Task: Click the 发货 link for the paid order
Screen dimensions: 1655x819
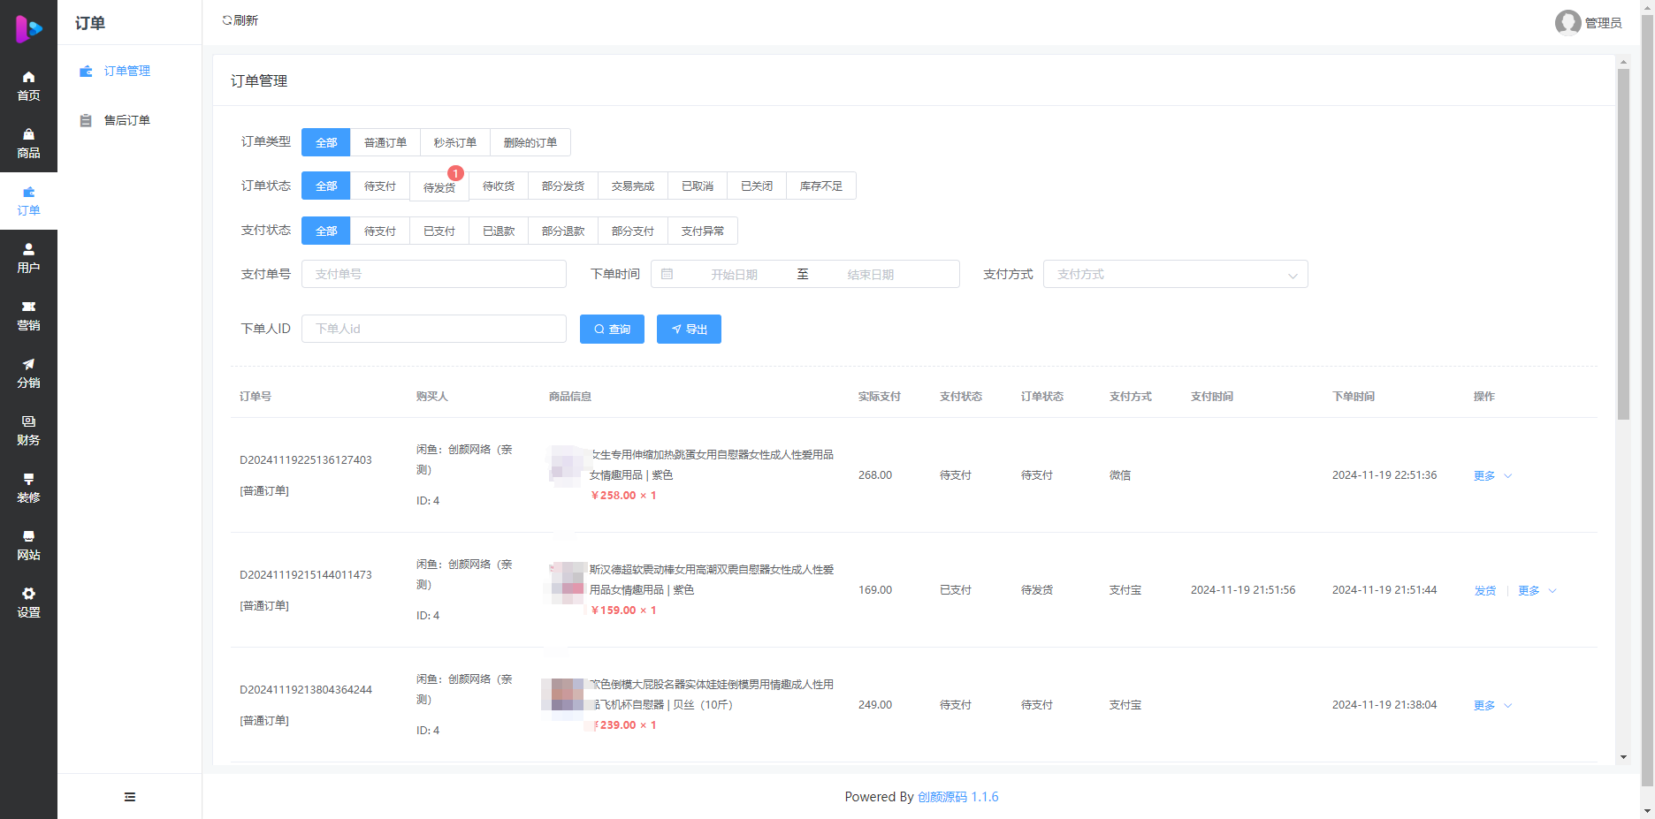Action: coord(1484,590)
